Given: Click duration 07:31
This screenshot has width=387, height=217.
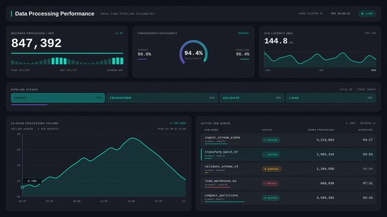Looking at the screenshot, I should 368,183.
